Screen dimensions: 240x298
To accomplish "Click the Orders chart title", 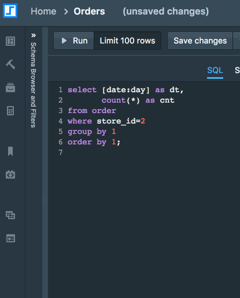I will pyautogui.click(x=89, y=11).
